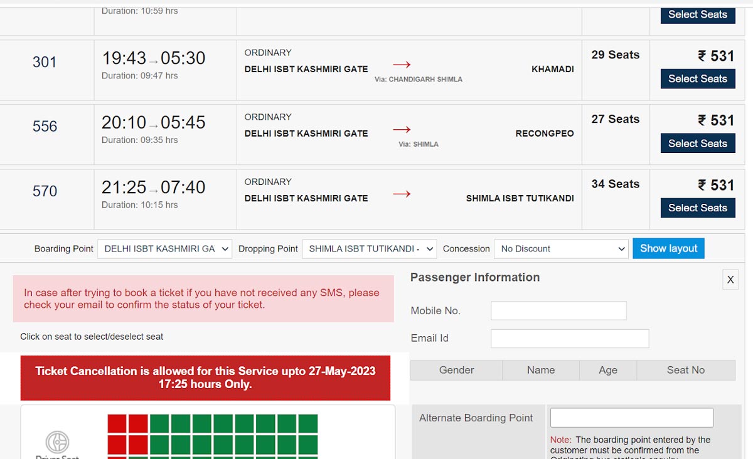Click the Seat No column header

(x=685, y=370)
